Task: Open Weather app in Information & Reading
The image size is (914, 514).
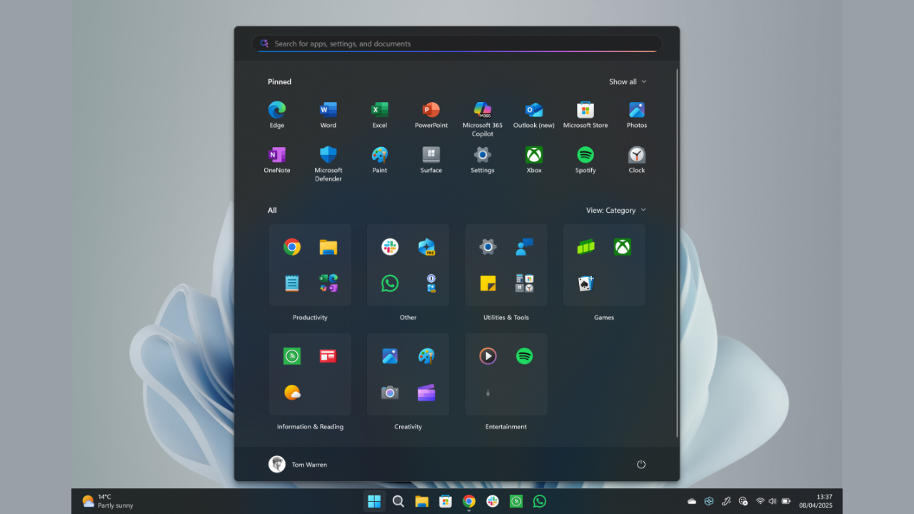Action: coord(292,393)
